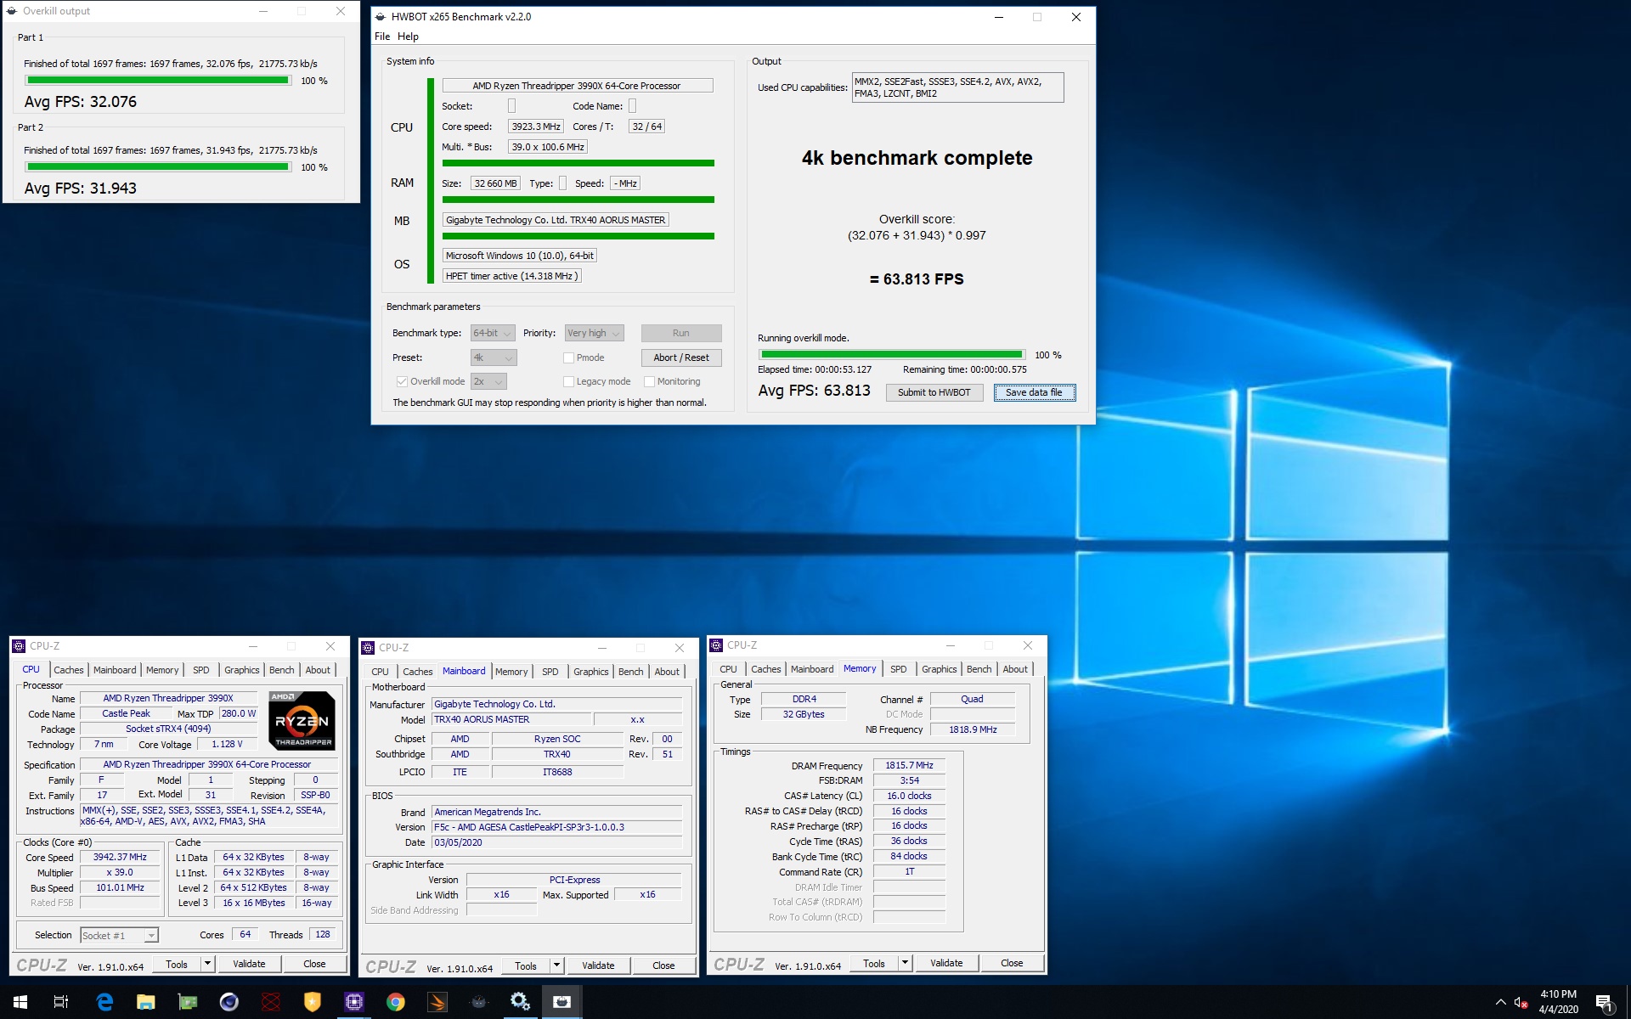This screenshot has width=1631, height=1019.
Task: Click the left CPU-Z window title icon
Action: click(19, 646)
